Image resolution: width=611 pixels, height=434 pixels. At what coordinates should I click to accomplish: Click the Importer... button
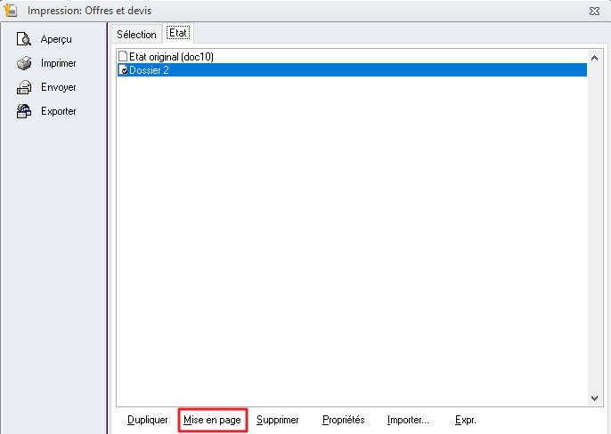[408, 420]
